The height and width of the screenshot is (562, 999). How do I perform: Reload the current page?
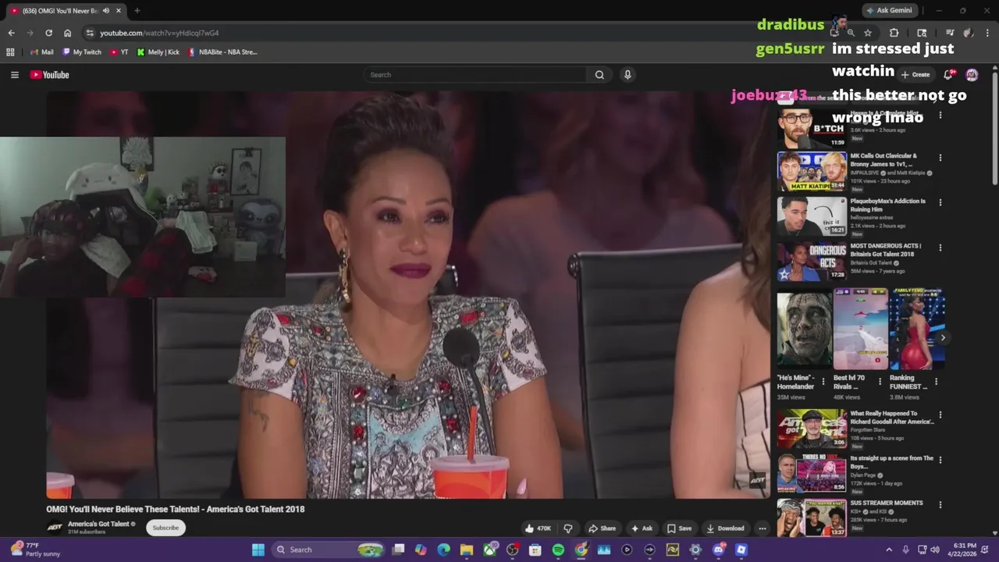[48, 33]
